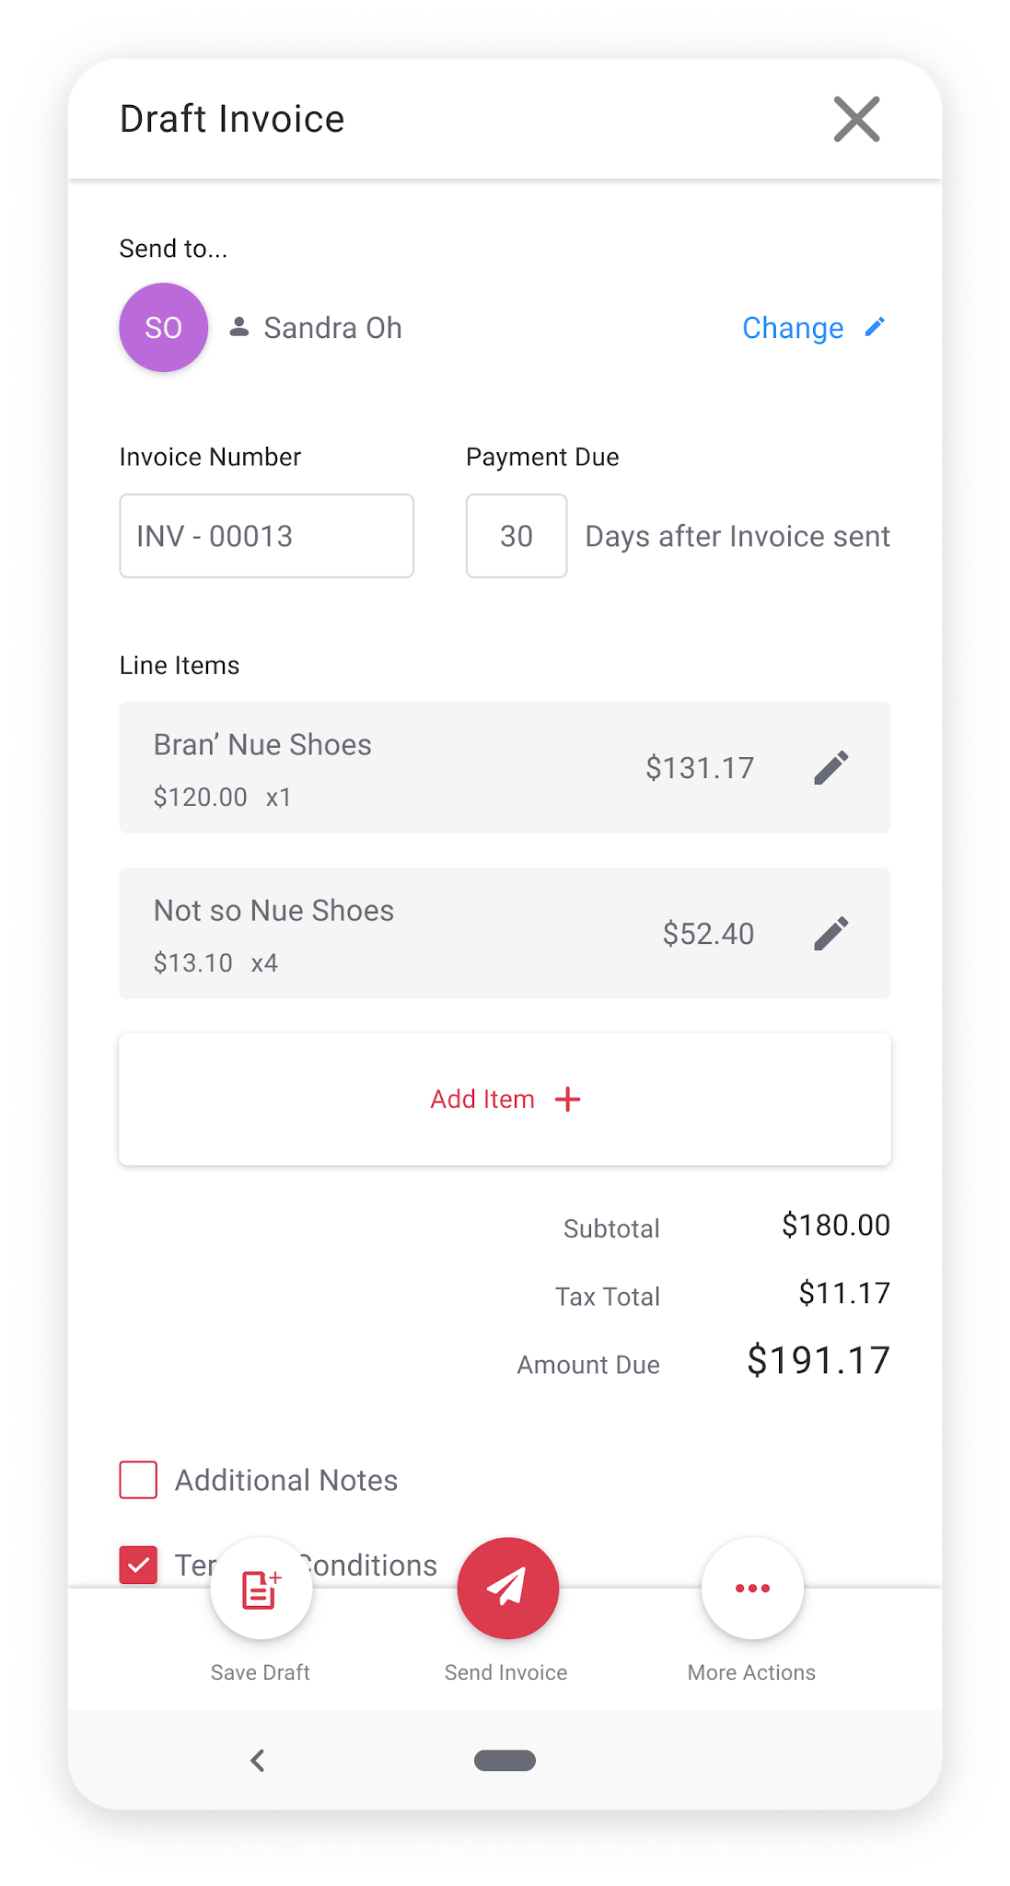The image size is (1010, 1886).
Task: Go back using Android back arrow
Action: point(258,1761)
